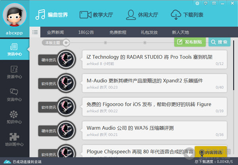
Task: Click 硬件资讯 tag on Warm Audio post
Action: click(48, 131)
